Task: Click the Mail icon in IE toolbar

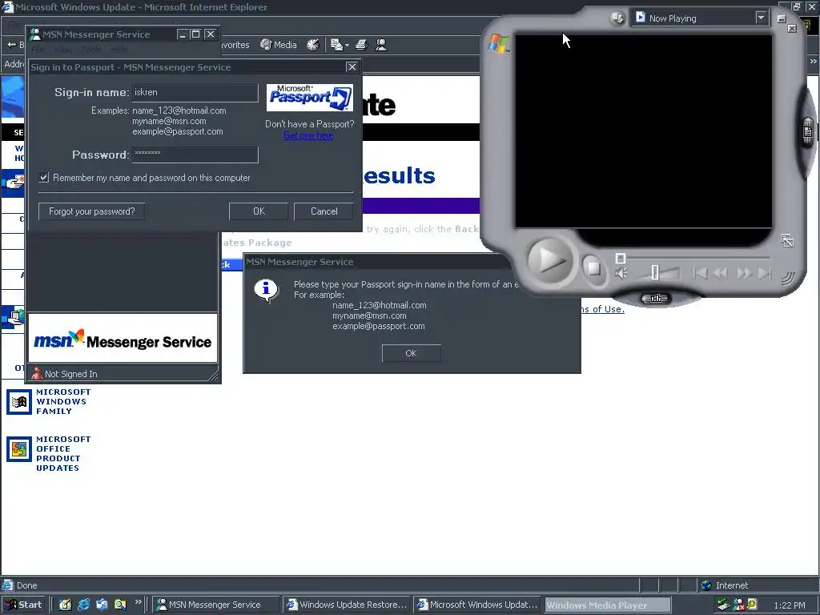Action: coord(336,45)
